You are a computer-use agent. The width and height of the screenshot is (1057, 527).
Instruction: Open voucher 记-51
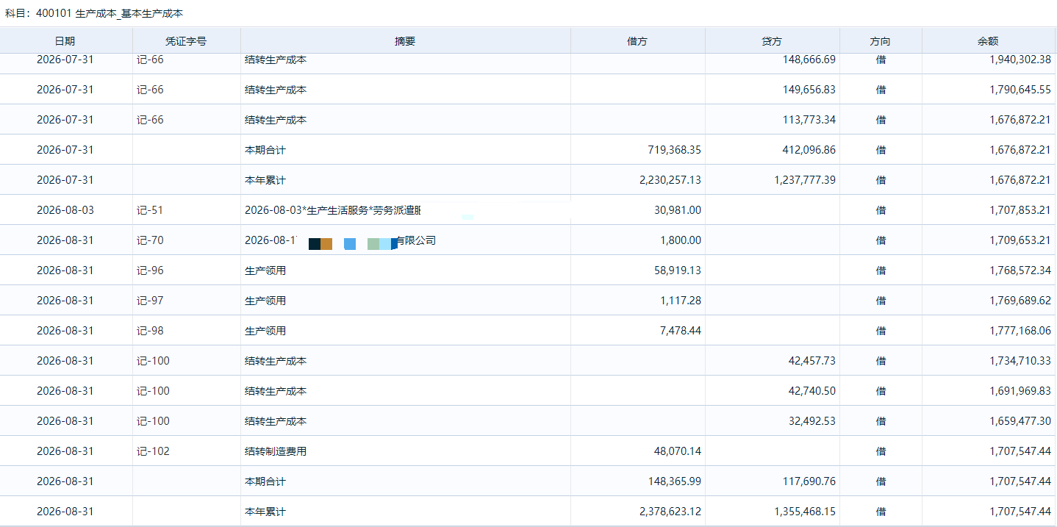(150, 210)
